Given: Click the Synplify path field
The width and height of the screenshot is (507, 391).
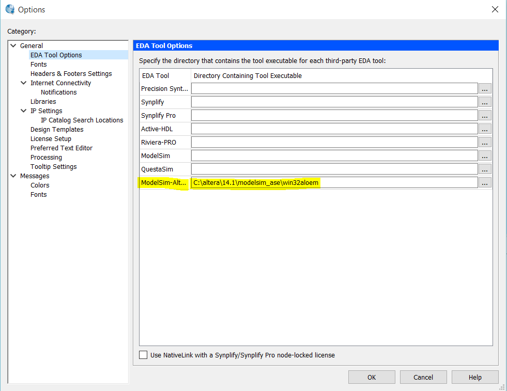Looking at the screenshot, I should (334, 102).
